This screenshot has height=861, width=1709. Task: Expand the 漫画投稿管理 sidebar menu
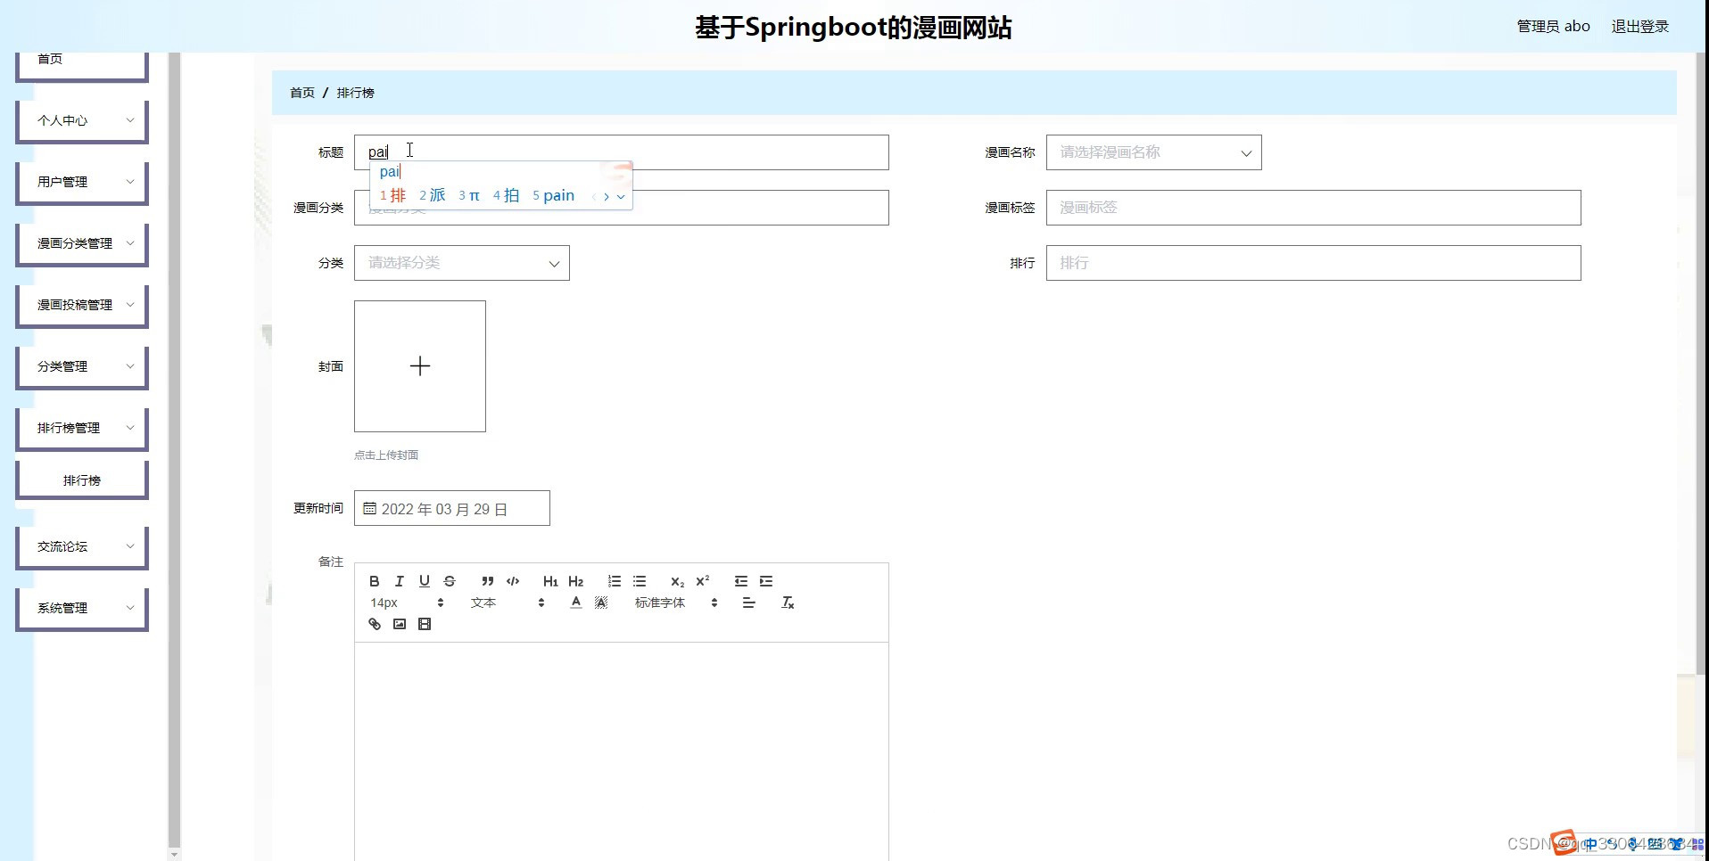[82, 305]
